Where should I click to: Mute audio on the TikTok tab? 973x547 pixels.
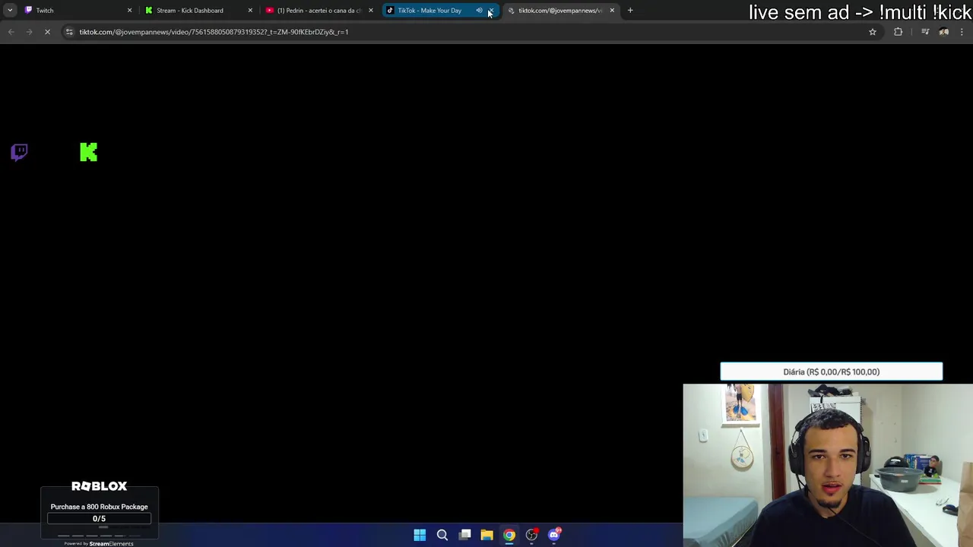click(x=479, y=11)
